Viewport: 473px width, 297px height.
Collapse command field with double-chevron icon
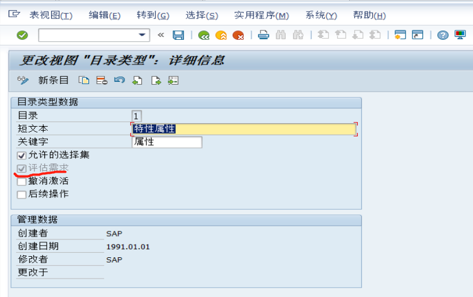[161, 35]
